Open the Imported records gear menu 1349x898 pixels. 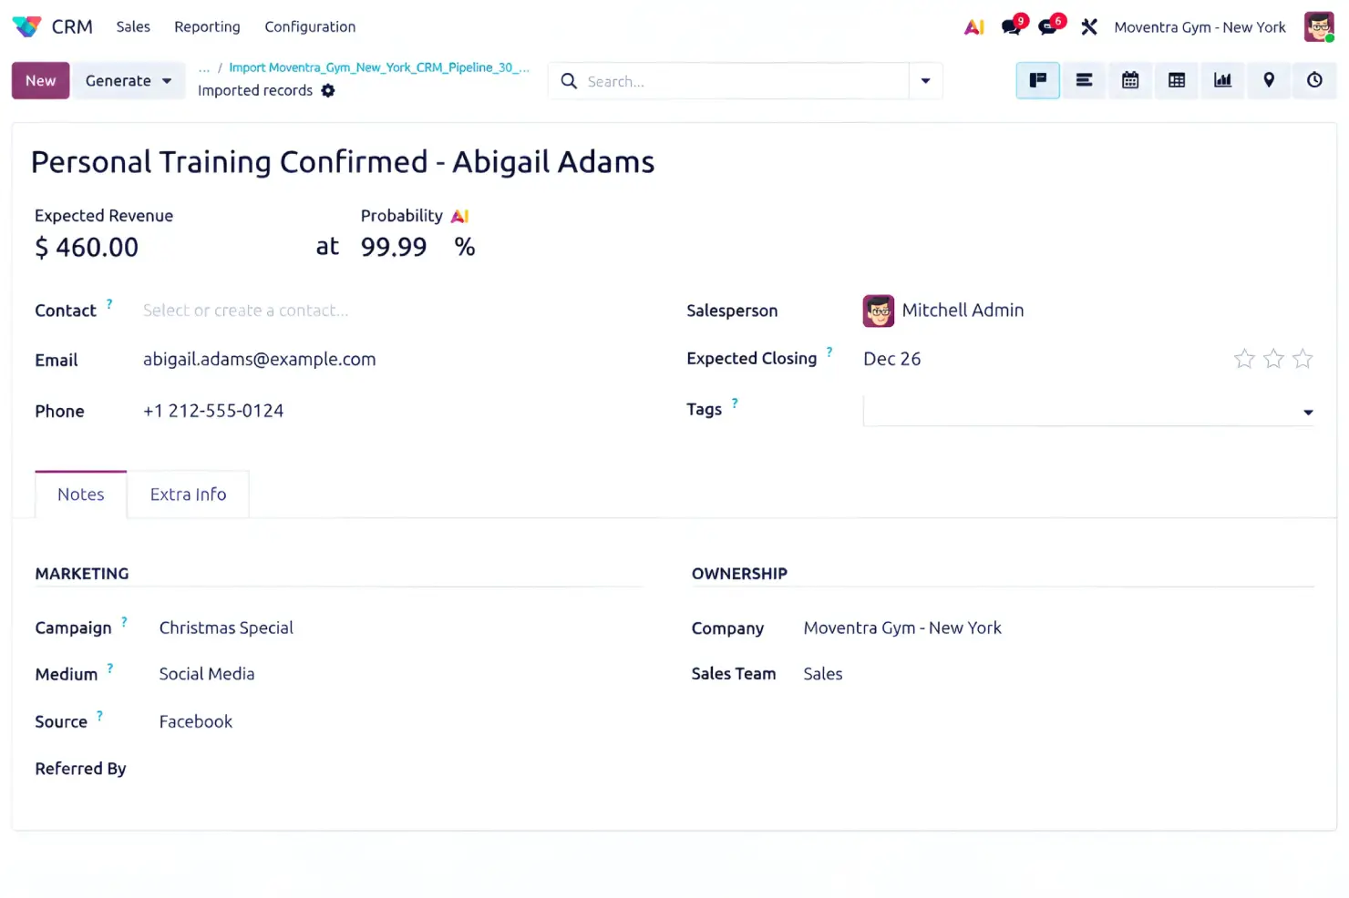tap(328, 90)
